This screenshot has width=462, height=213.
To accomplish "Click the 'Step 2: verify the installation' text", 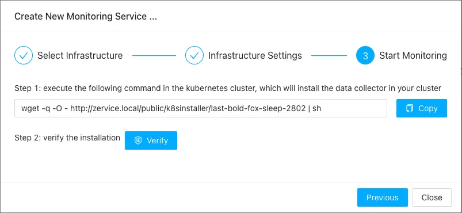I will point(67,138).
